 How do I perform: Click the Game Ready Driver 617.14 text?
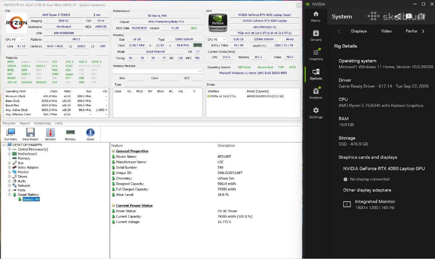click(384, 86)
